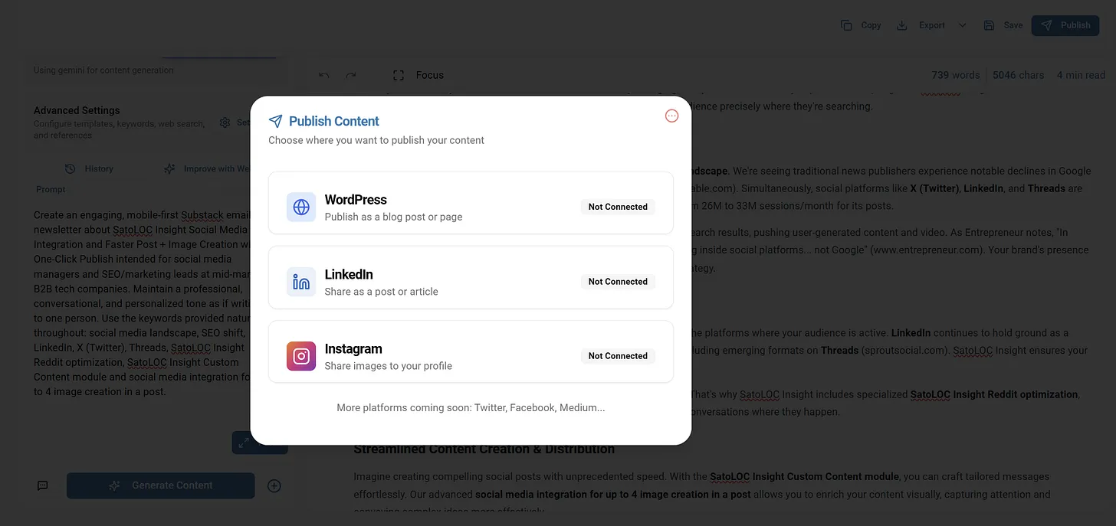Enable Focus mode in the editor
This screenshot has height=526, width=1116.
click(x=419, y=75)
